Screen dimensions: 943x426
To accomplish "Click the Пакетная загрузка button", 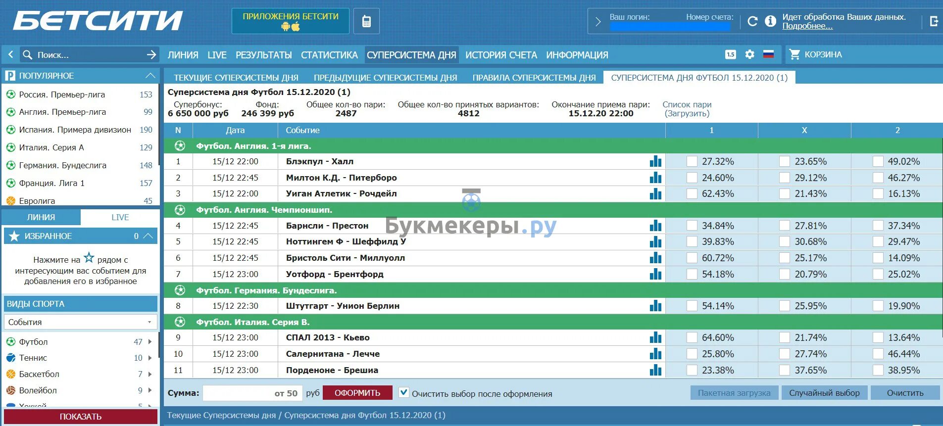I will tap(734, 393).
